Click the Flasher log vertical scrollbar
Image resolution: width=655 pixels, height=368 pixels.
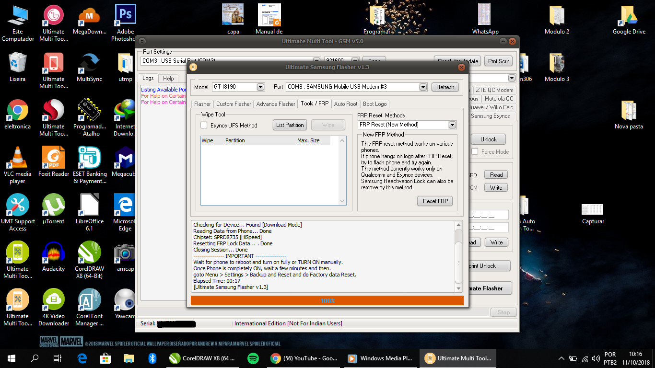(x=459, y=256)
